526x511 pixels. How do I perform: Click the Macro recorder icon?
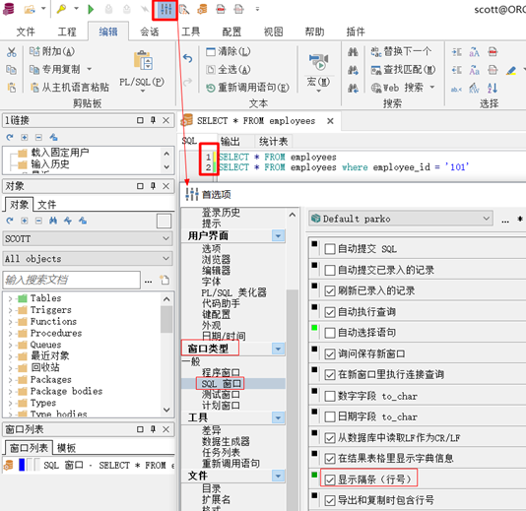(318, 61)
